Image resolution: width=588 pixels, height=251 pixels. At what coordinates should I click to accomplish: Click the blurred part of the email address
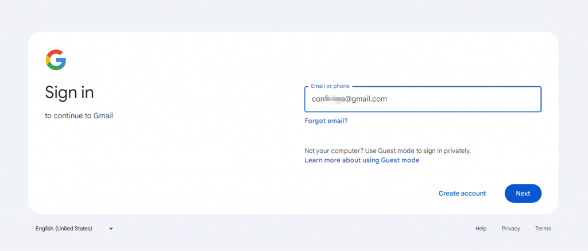[334, 99]
